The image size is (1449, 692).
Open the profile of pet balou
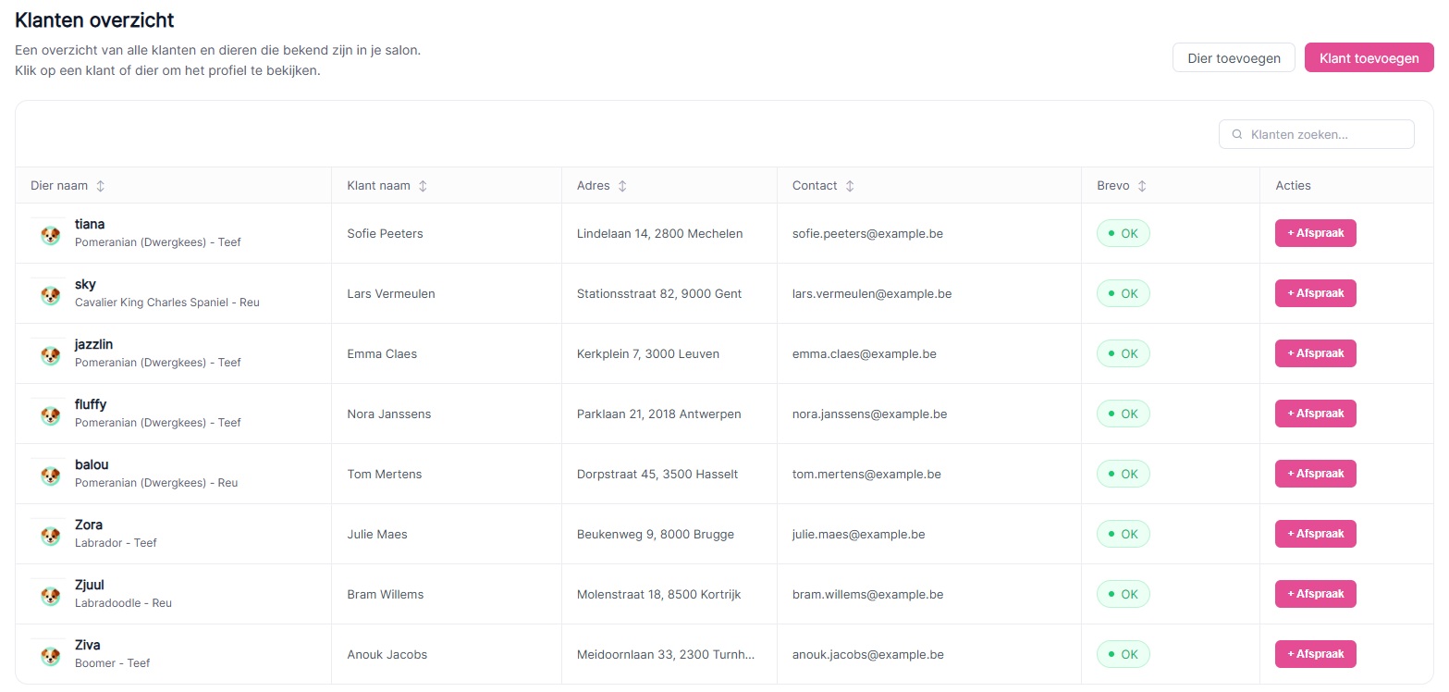(x=92, y=464)
